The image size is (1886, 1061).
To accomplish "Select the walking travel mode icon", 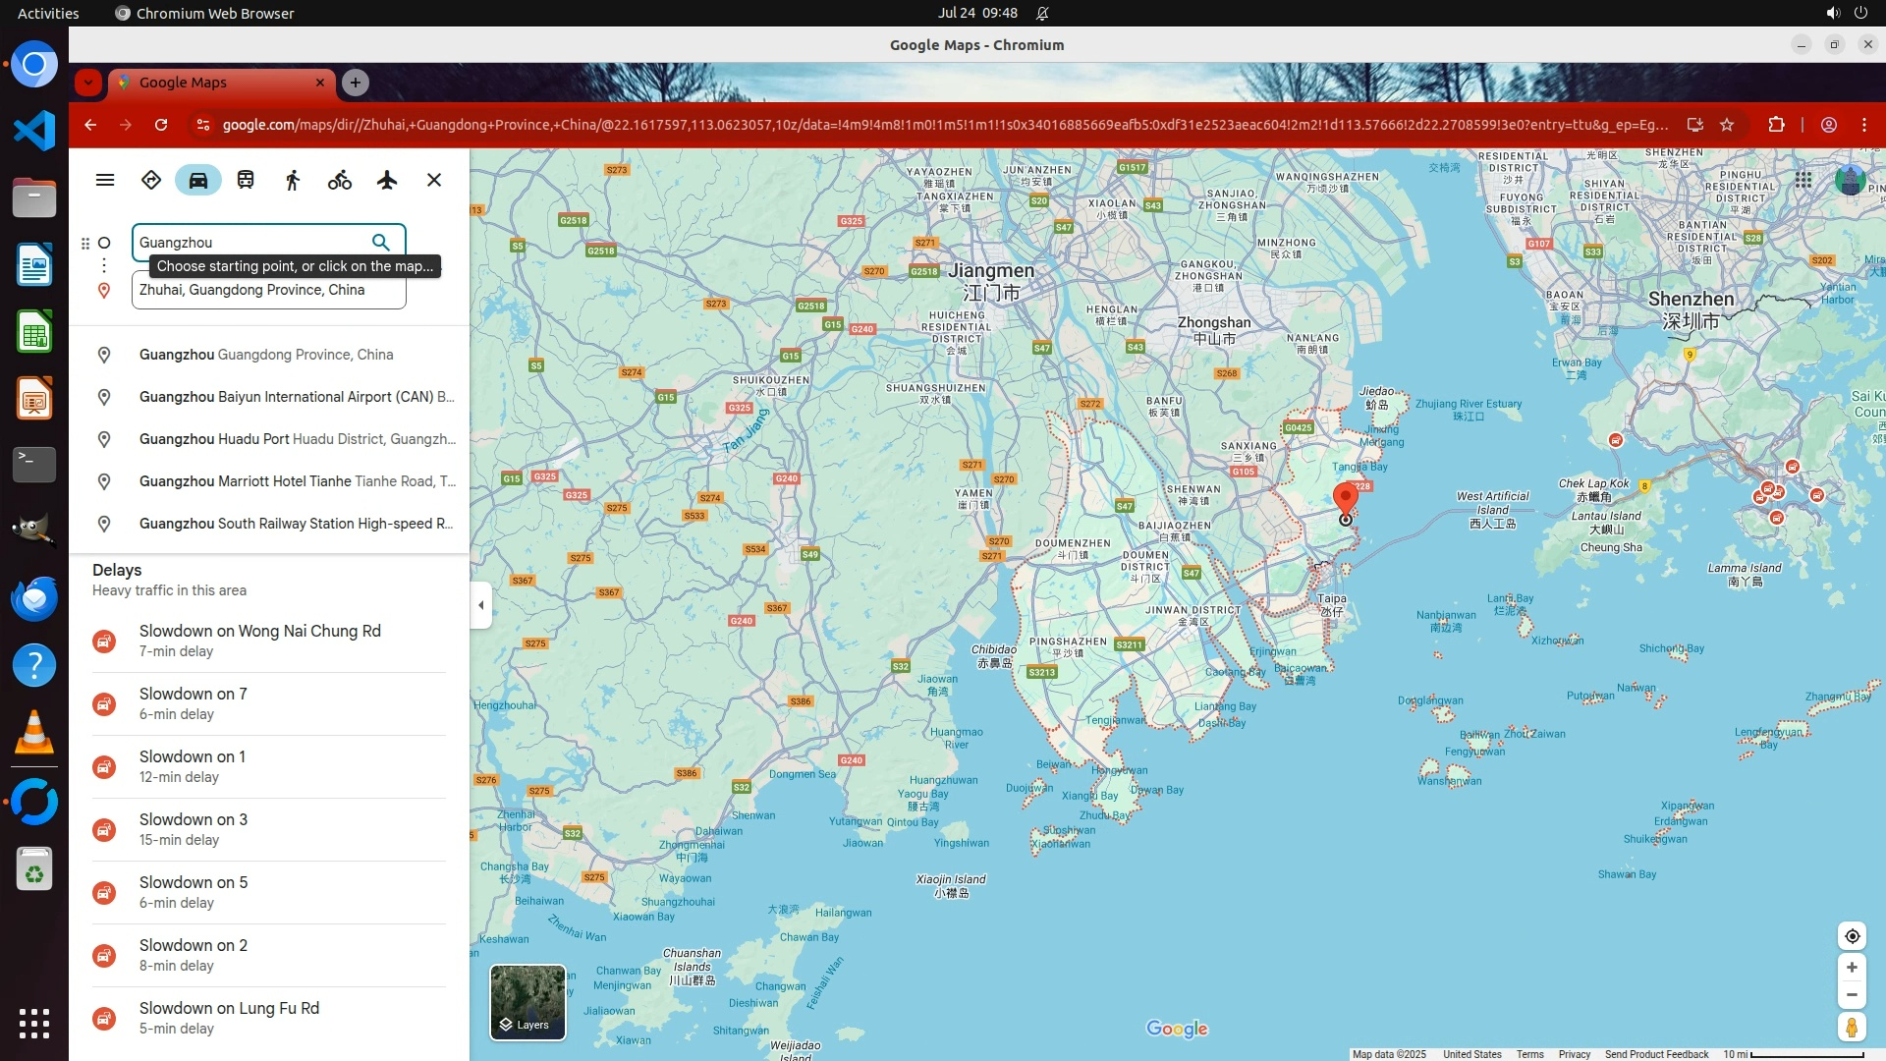I will pyautogui.click(x=293, y=180).
